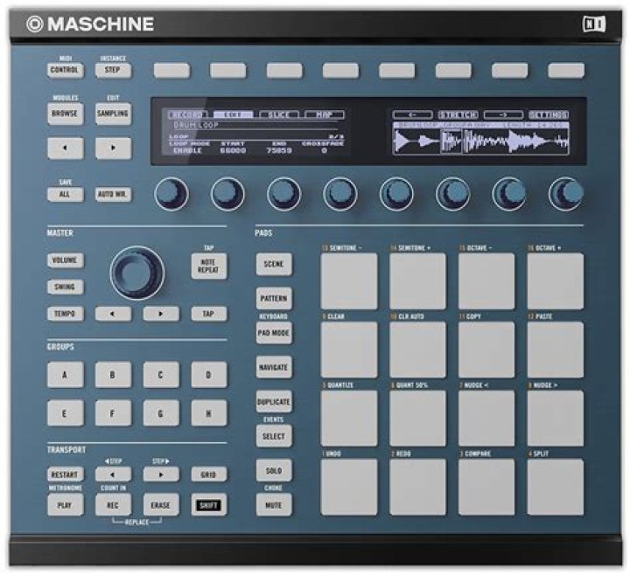The image size is (630, 575).
Task: Click right arrow beside TAP button
Action: click(161, 314)
